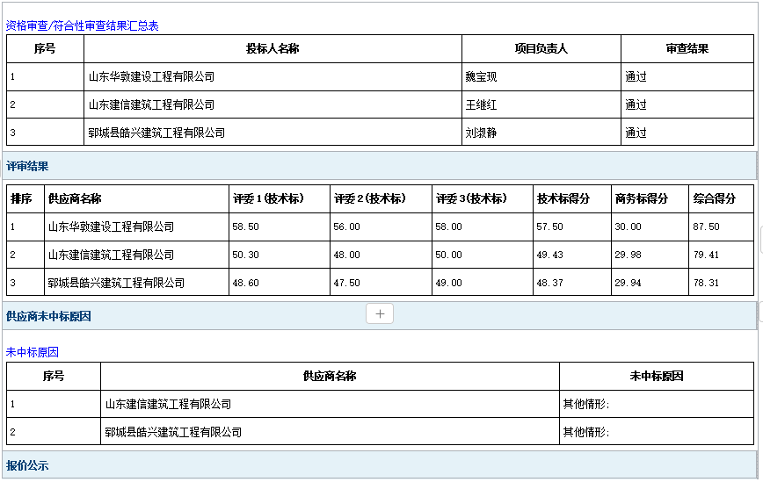Select 山东建信建筑工程有限公司 in 未中标原因 table
The width and height of the screenshot is (763, 482).
pos(168,404)
